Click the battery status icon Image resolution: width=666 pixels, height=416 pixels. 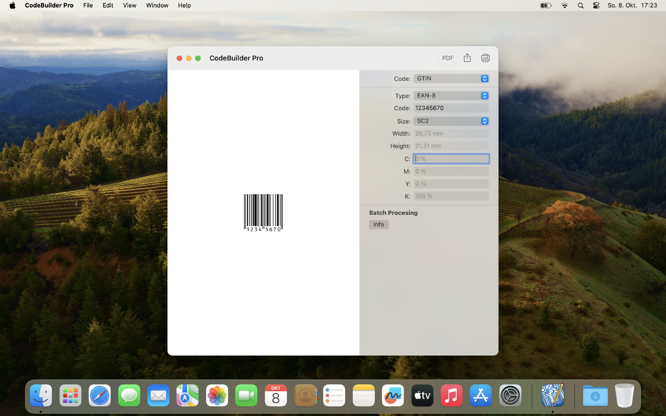[546, 6]
